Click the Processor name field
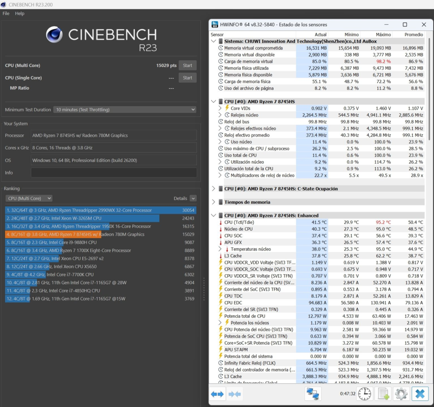Viewport: 434px width, 407px height. tap(114, 135)
